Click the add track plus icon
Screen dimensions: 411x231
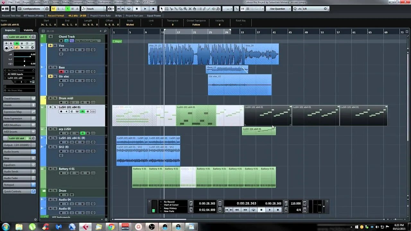(101, 31)
